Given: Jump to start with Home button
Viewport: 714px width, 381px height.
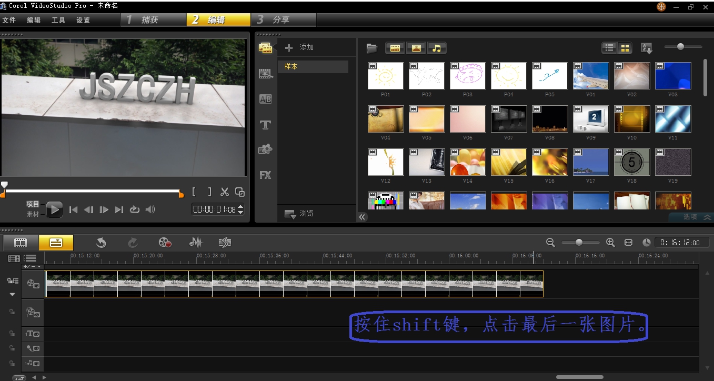Looking at the screenshot, I should (x=74, y=209).
